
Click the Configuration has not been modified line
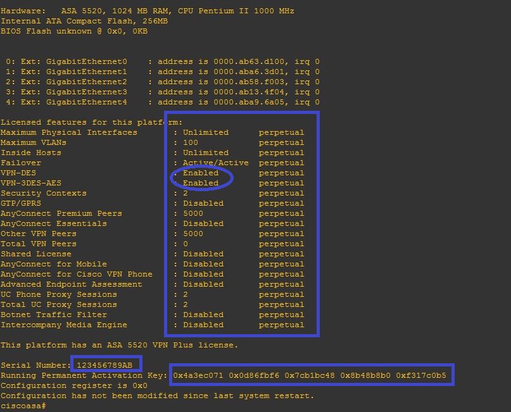[x=158, y=396]
